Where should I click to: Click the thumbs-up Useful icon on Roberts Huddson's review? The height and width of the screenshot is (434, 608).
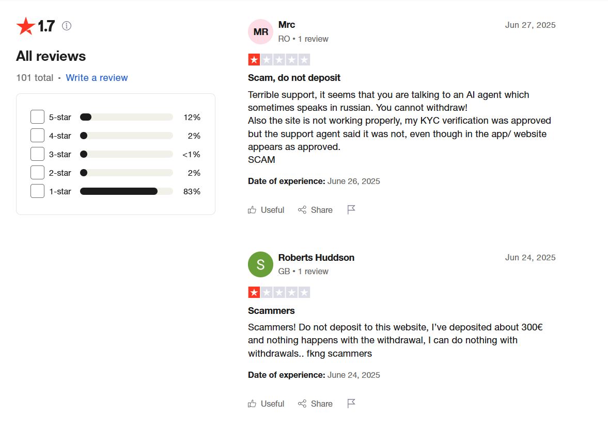(252, 404)
